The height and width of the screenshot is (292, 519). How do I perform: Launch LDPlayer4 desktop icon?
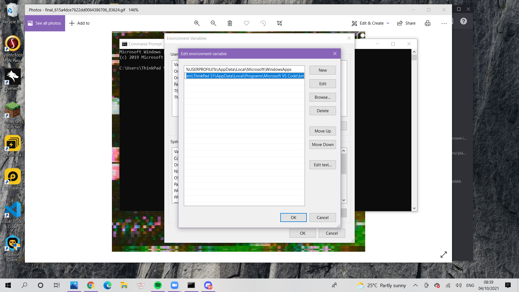point(12,179)
